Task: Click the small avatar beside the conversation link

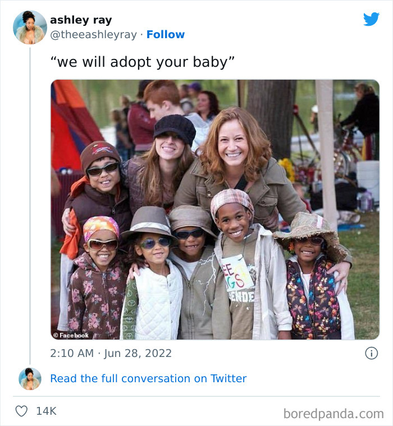Action: pos(30,379)
